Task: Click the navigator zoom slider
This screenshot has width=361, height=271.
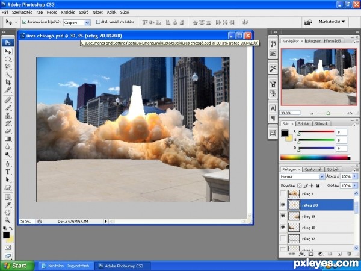Action: click(x=329, y=113)
